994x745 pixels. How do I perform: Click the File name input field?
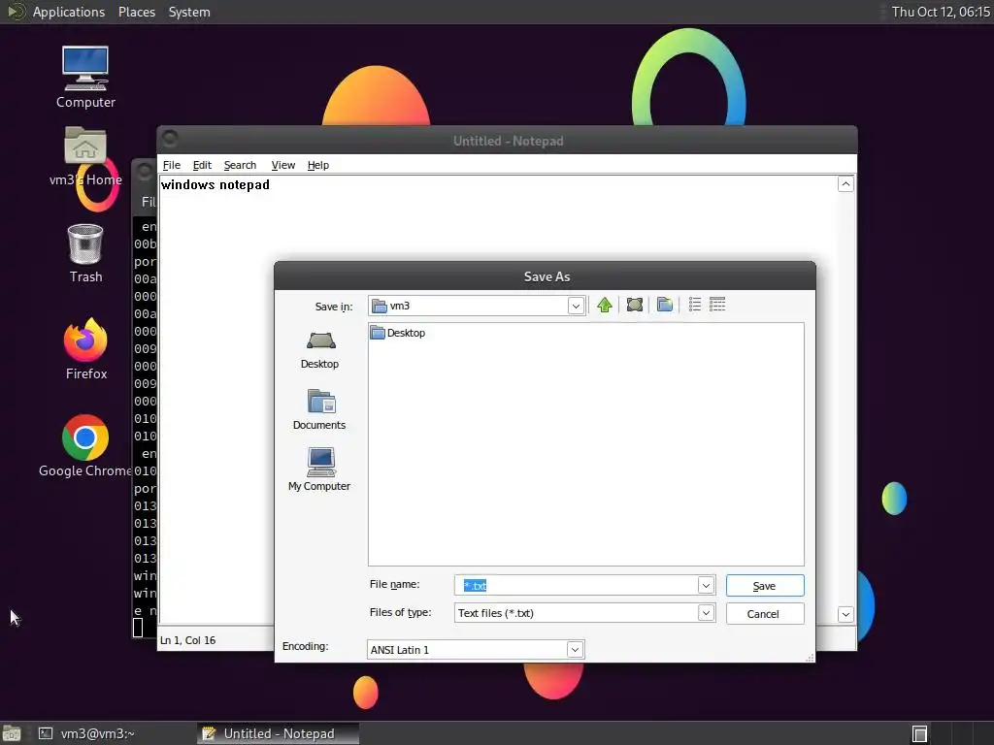pyautogui.click(x=576, y=585)
